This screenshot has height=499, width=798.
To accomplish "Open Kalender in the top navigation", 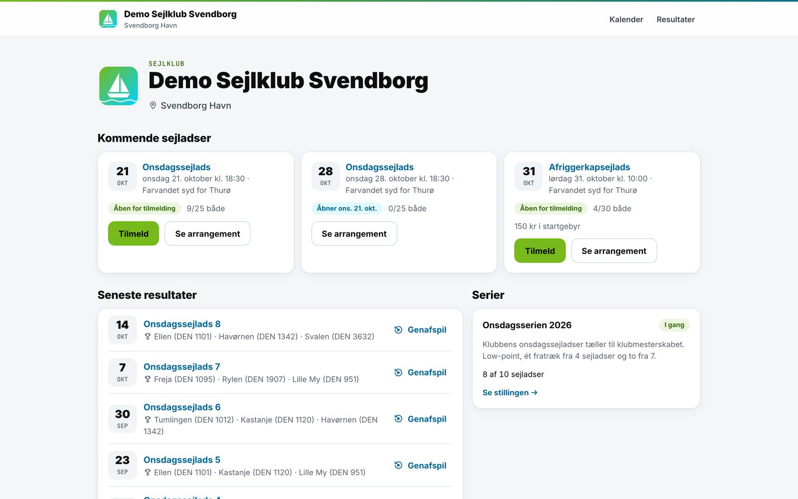I will 626,19.
